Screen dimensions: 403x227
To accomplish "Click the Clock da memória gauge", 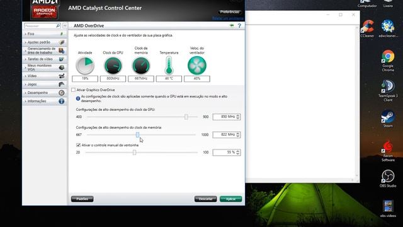I will click(x=141, y=66).
